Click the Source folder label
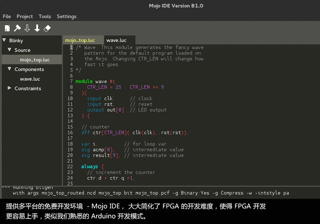 pyautogui.click(x=22, y=50)
